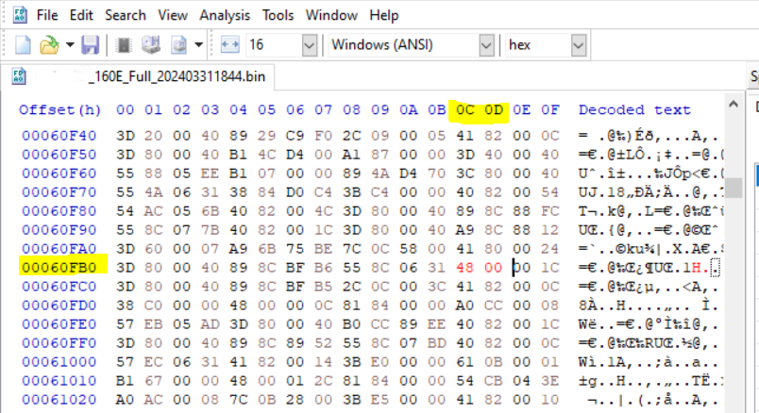Click offset 00060FF0 row label
Viewport: 759px width, 413px height.
[59, 343]
